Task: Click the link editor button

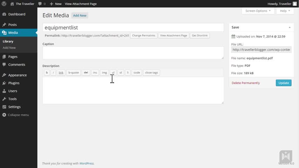Action: point(61,72)
